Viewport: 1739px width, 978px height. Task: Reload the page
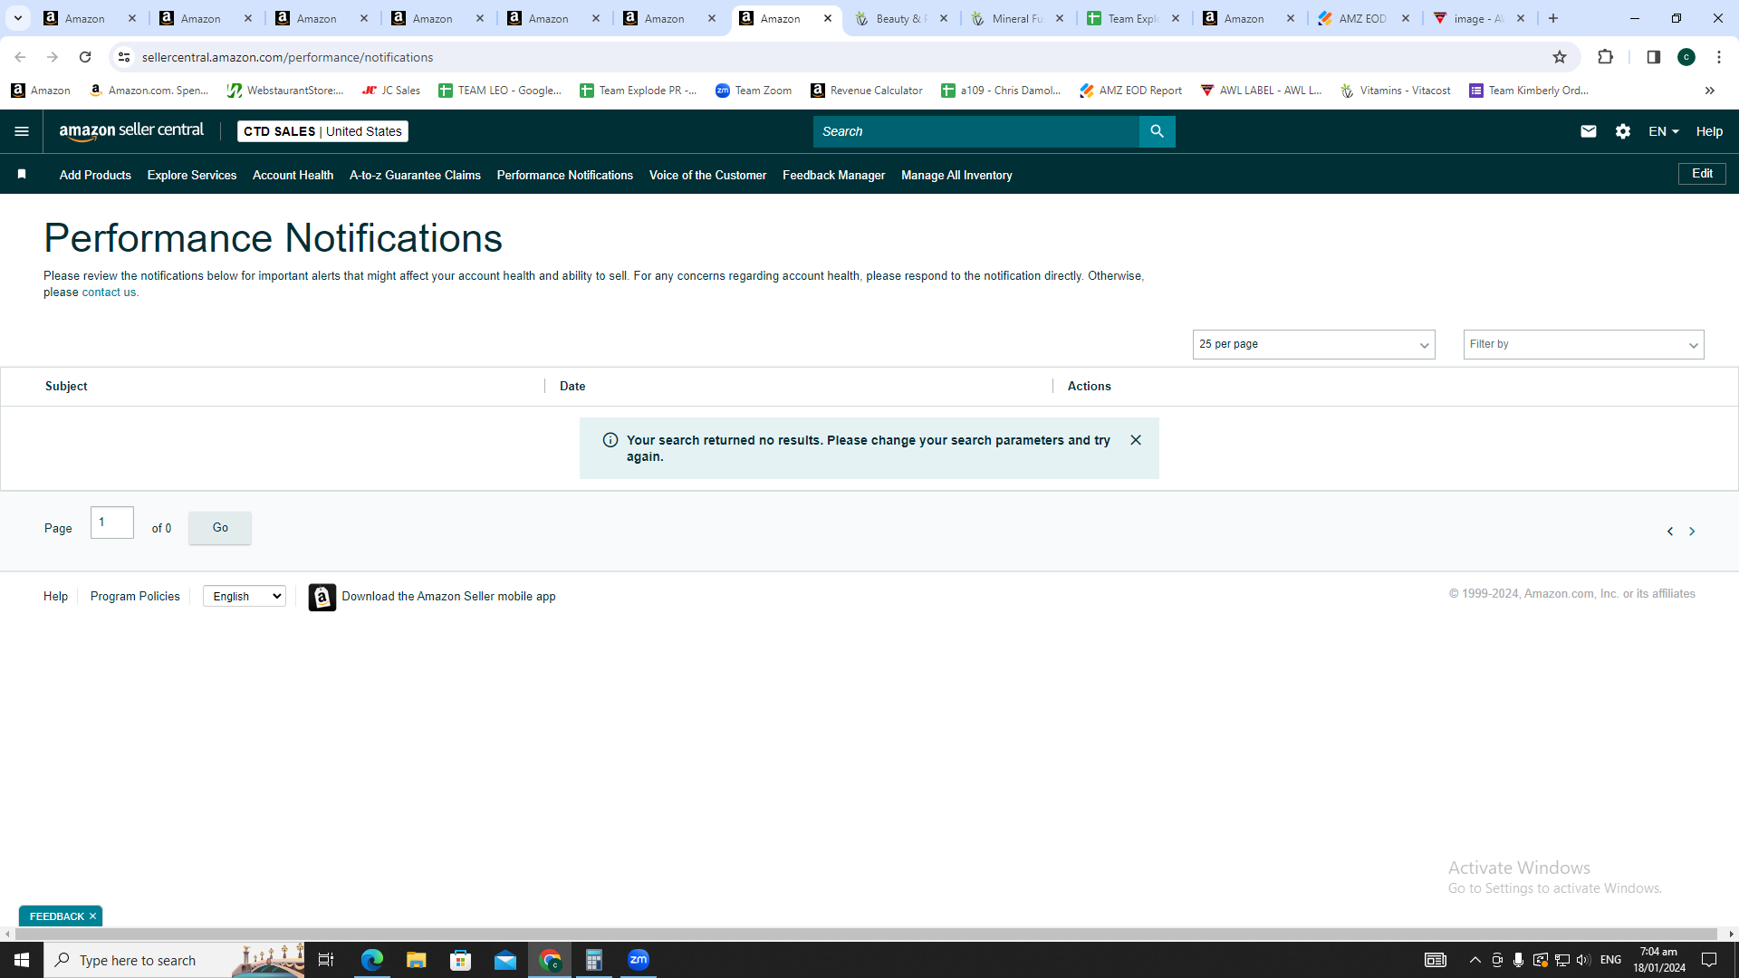click(x=85, y=57)
